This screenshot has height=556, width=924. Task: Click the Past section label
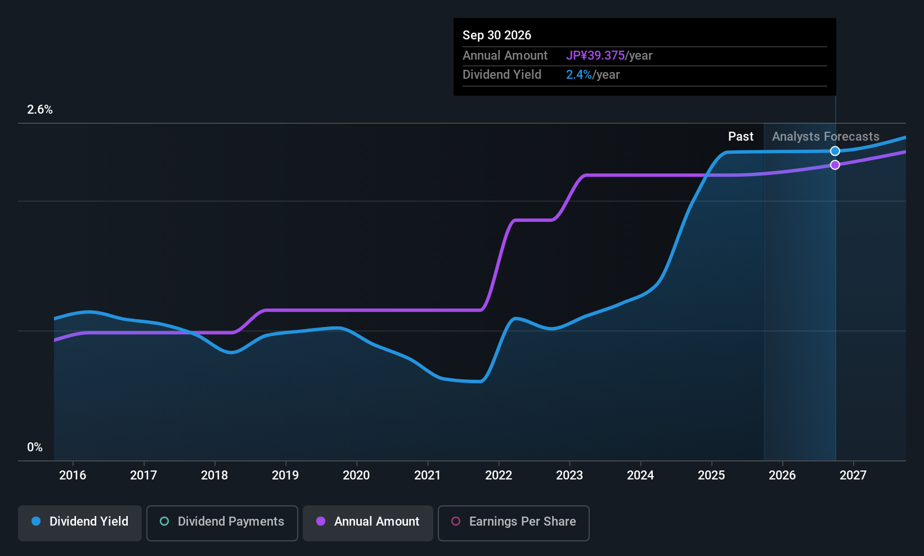[x=741, y=137]
